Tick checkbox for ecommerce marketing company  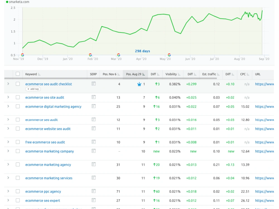pyautogui.click(x=18, y=151)
